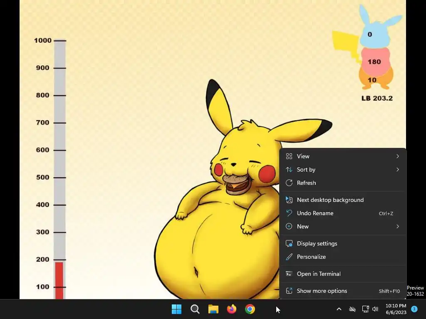This screenshot has width=426, height=319.
Task: Open taskbar Search
Action: pyautogui.click(x=195, y=309)
